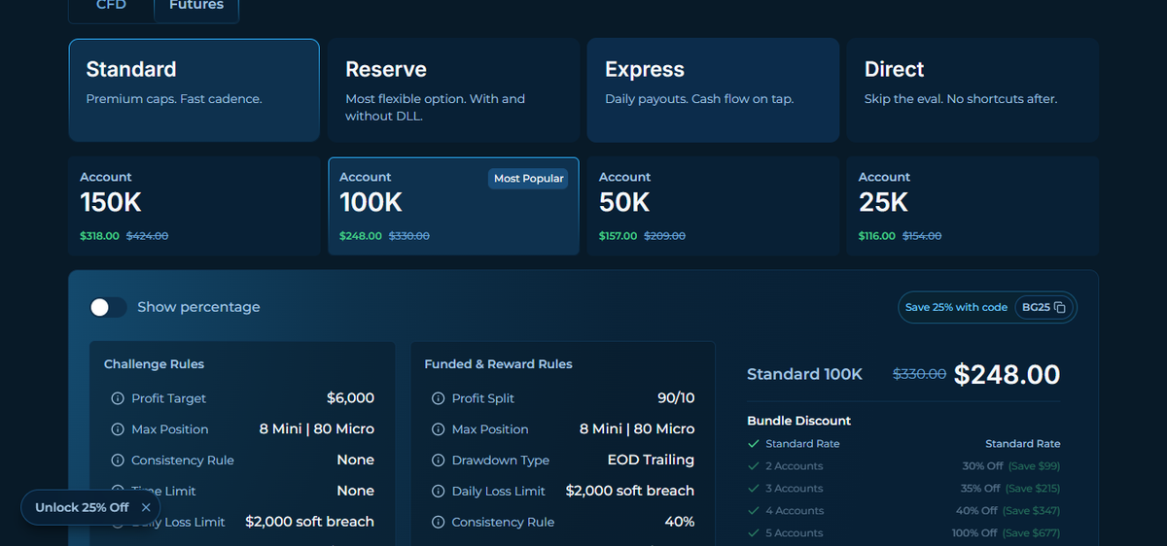Select the Reserve plan card
The height and width of the screenshot is (546, 1167).
coord(453,90)
